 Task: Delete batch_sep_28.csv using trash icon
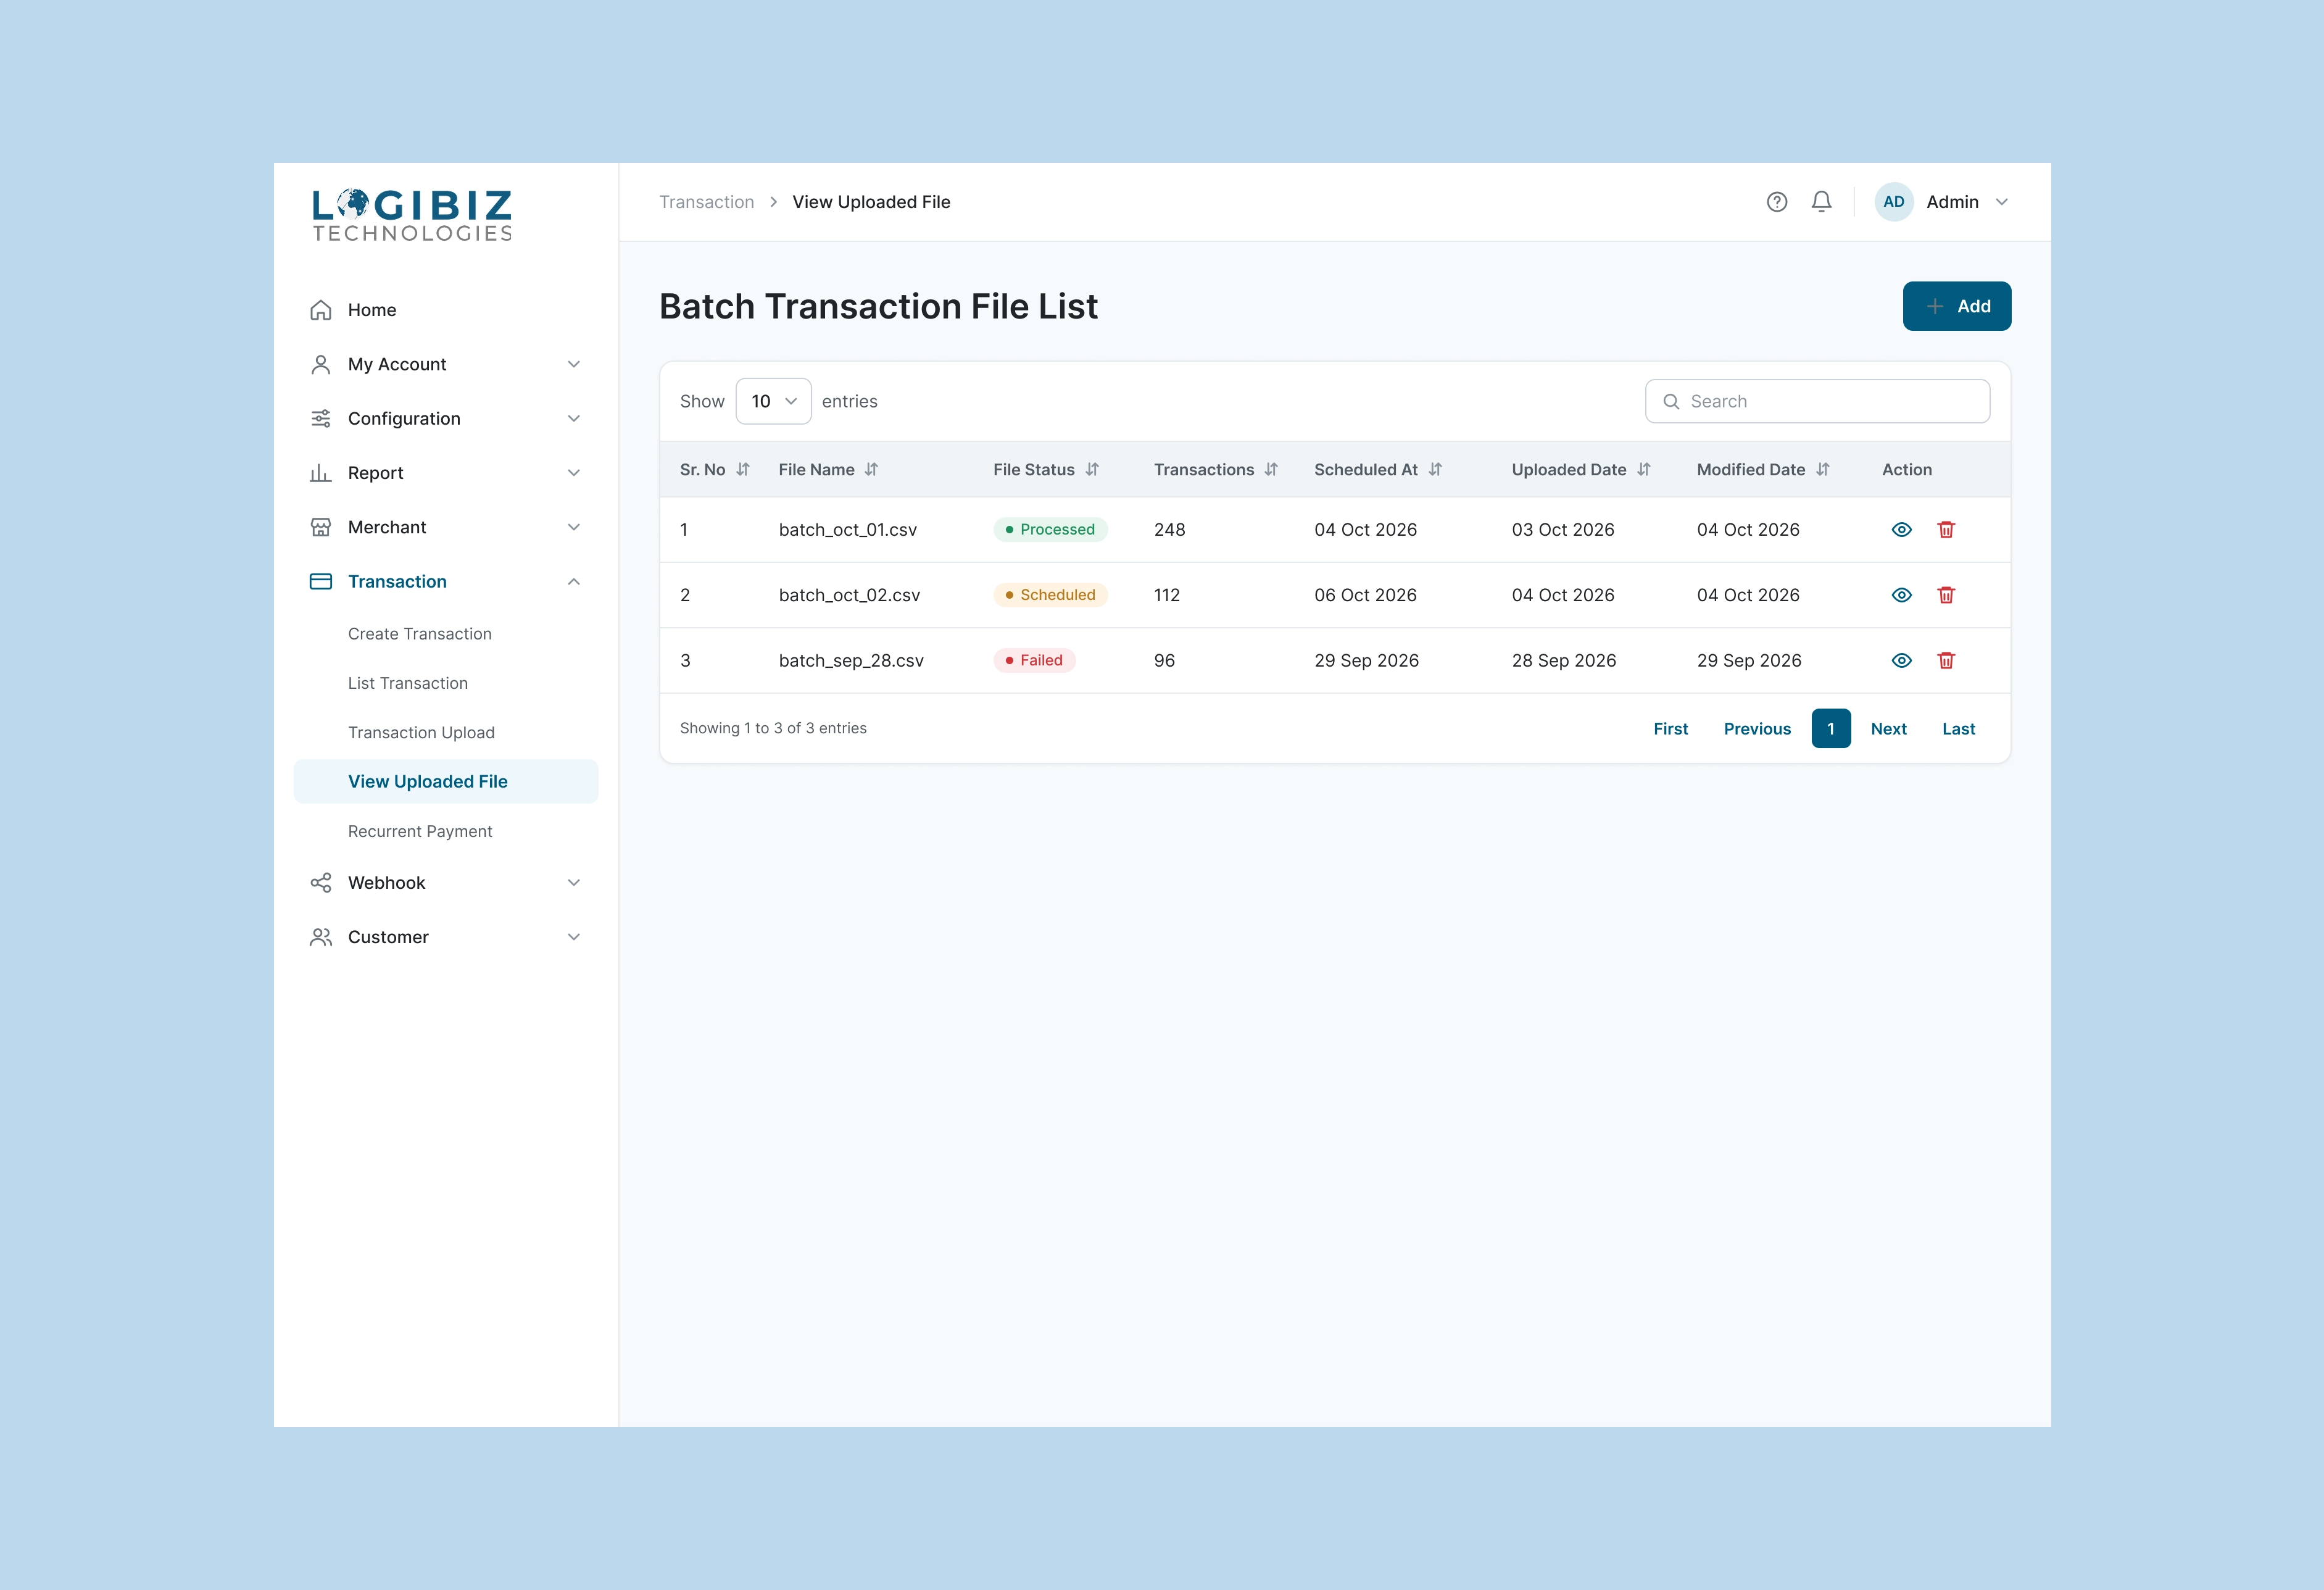(x=1946, y=660)
